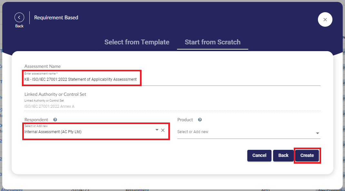Clear the selected Respondent value
345x191 pixels.
tap(163, 130)
